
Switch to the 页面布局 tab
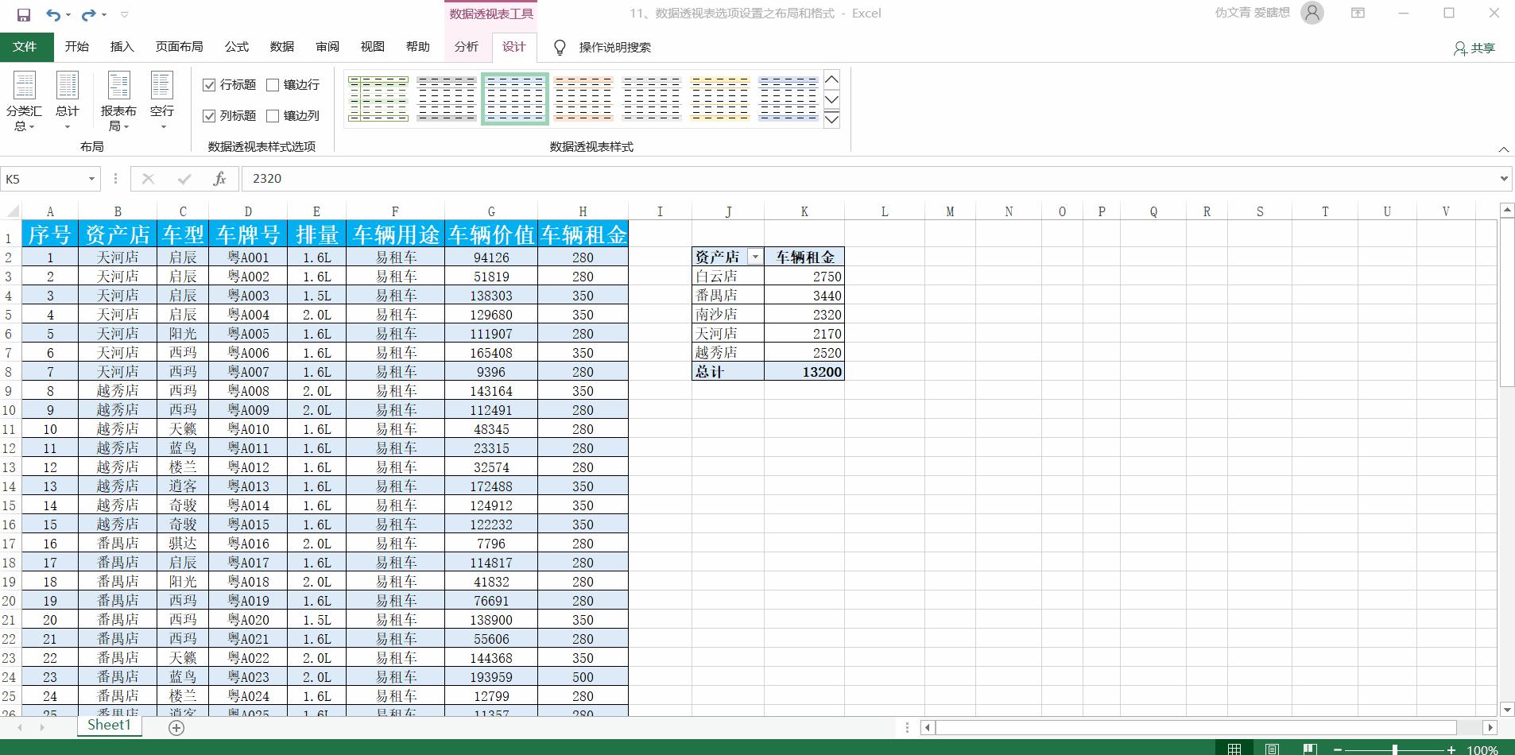(180, 47)
